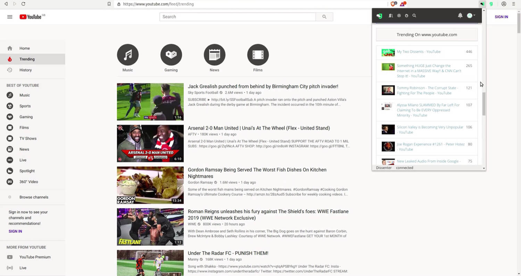Screen dimensions: 521x276
Task: Click SIGN IN at top right of YouTube
Action: point(501,17)
